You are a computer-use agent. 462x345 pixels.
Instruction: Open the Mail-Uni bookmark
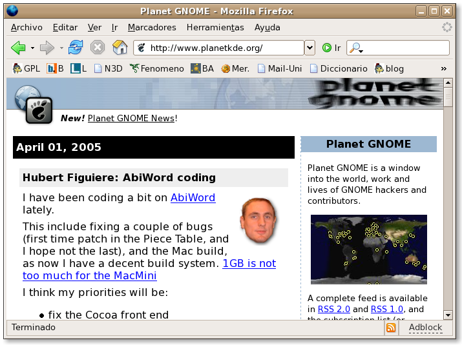coord(280,68)
